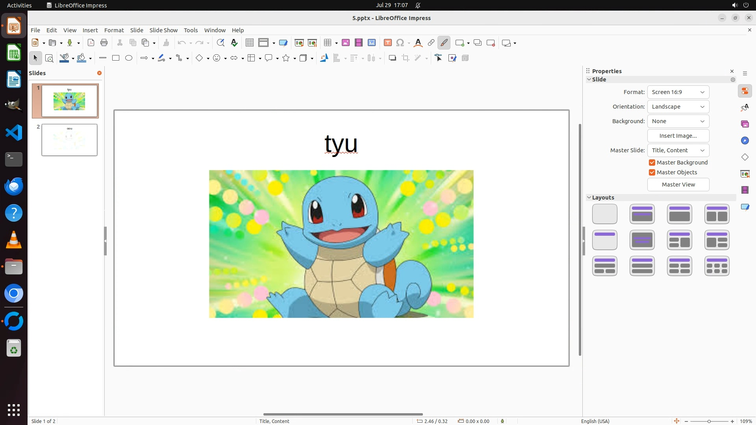The height and width of the screenshot is (425, 756).
Task: Click the Insert Text Box icon
Action: [x=387, y=43]
